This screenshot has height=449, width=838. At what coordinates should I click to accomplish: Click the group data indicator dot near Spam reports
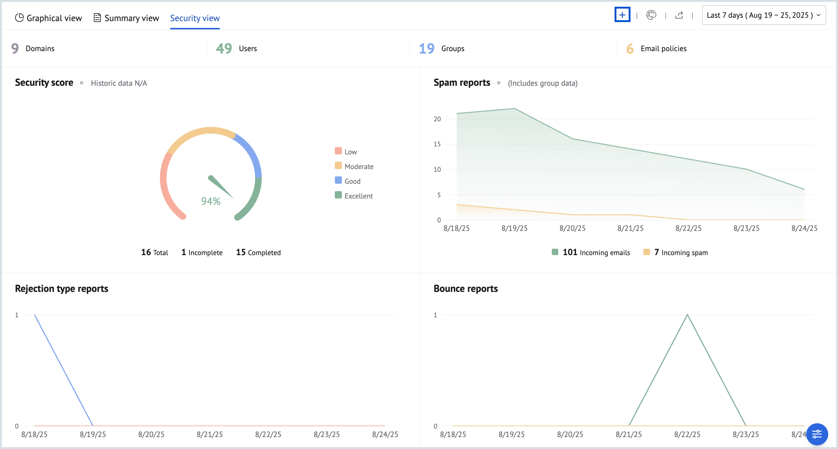click(x=499, y=83)
